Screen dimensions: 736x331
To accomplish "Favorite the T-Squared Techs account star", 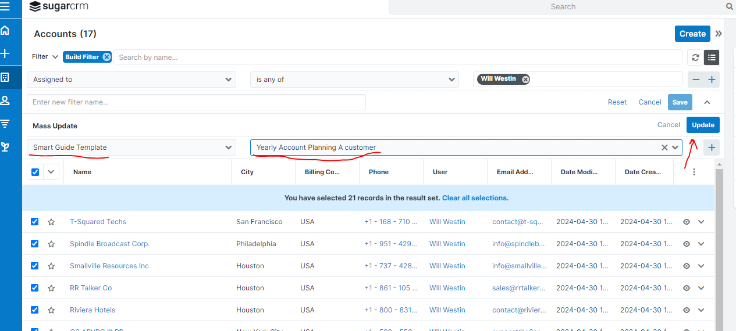I will [x=51, y=222].
